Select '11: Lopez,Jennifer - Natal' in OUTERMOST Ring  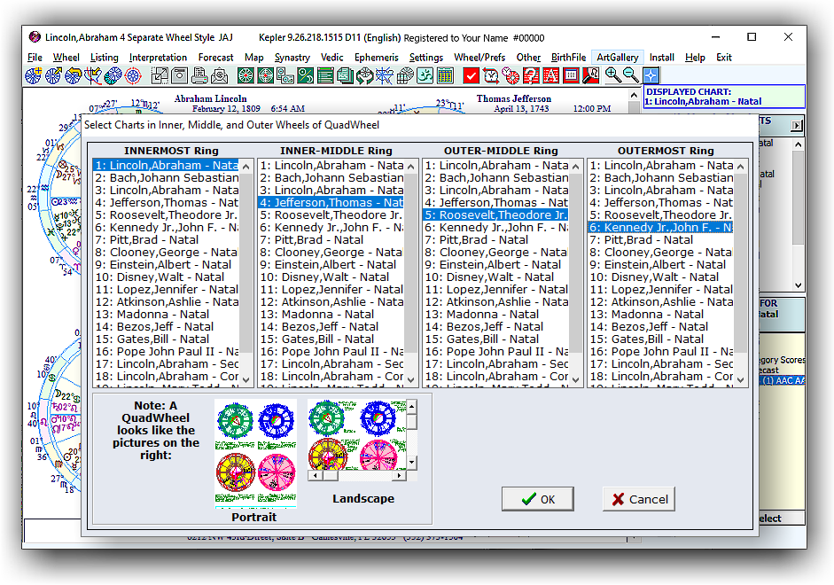[661, 289]
